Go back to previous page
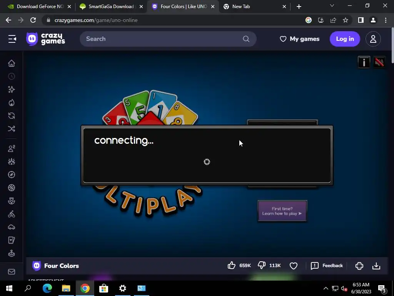Viewport: 394px width, 296px height. coord(8,20)
